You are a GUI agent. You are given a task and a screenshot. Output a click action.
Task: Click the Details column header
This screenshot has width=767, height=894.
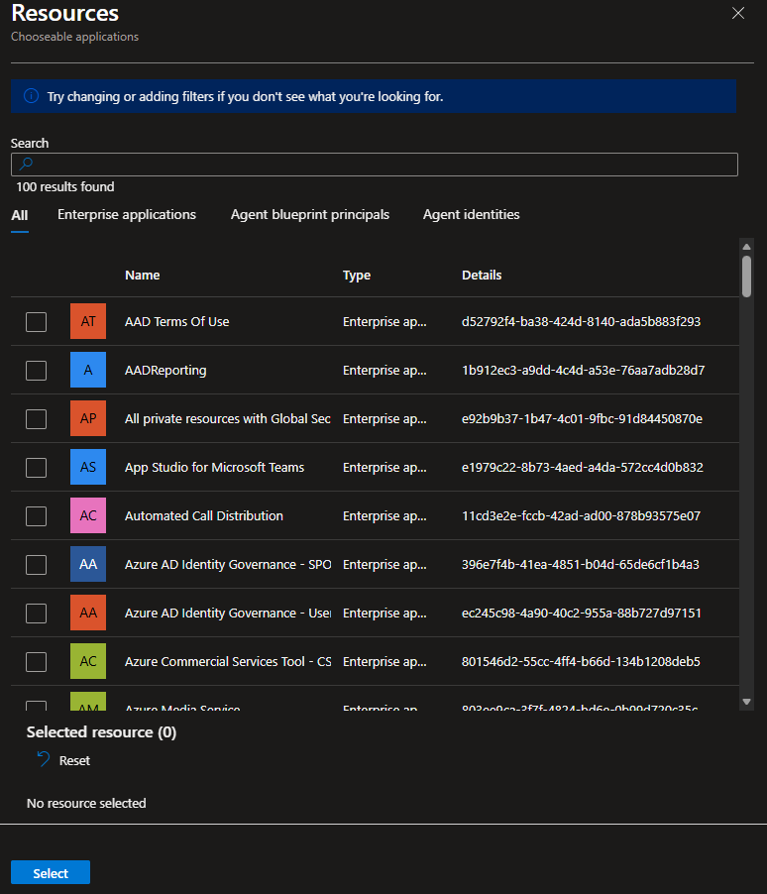point(482,276)
